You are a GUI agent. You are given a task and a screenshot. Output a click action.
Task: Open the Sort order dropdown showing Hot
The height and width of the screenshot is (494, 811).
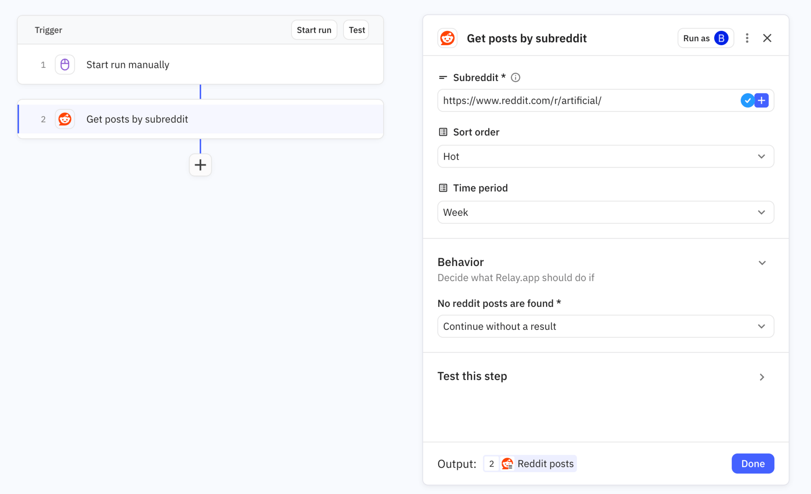[x=605, y=157]
